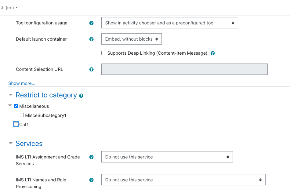The image size is (290, 193).
Task: Tick the Cat1 category checkbox
Action: tap(16, 124)
